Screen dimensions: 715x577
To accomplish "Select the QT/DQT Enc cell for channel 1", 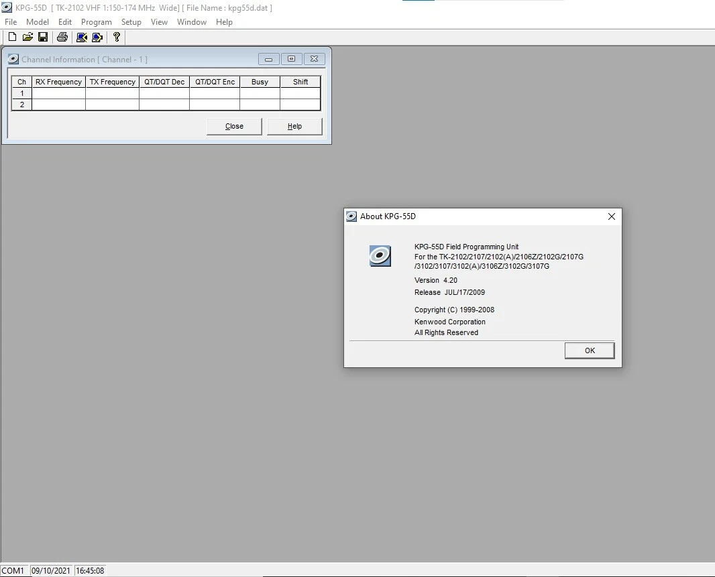I will point(215,93).
